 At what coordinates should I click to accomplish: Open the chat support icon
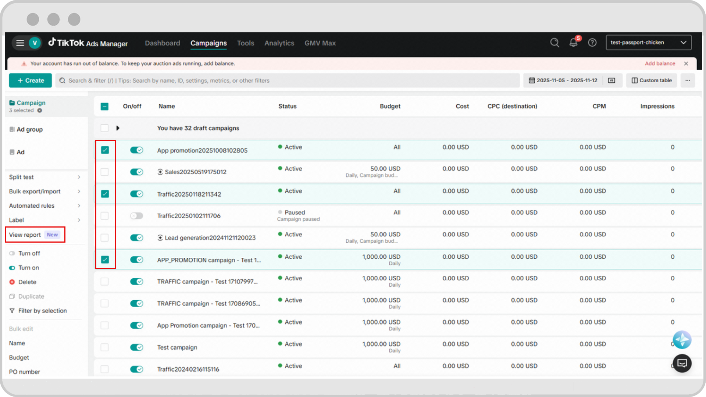coord(682,363)
